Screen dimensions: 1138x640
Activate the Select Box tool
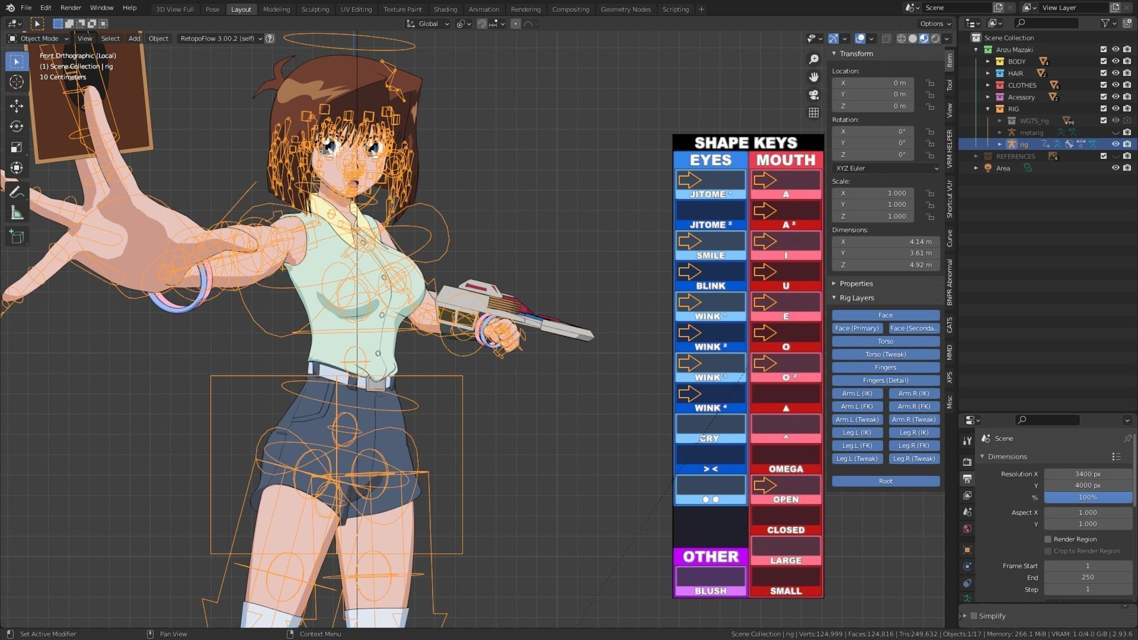click(x=17, y=62)
